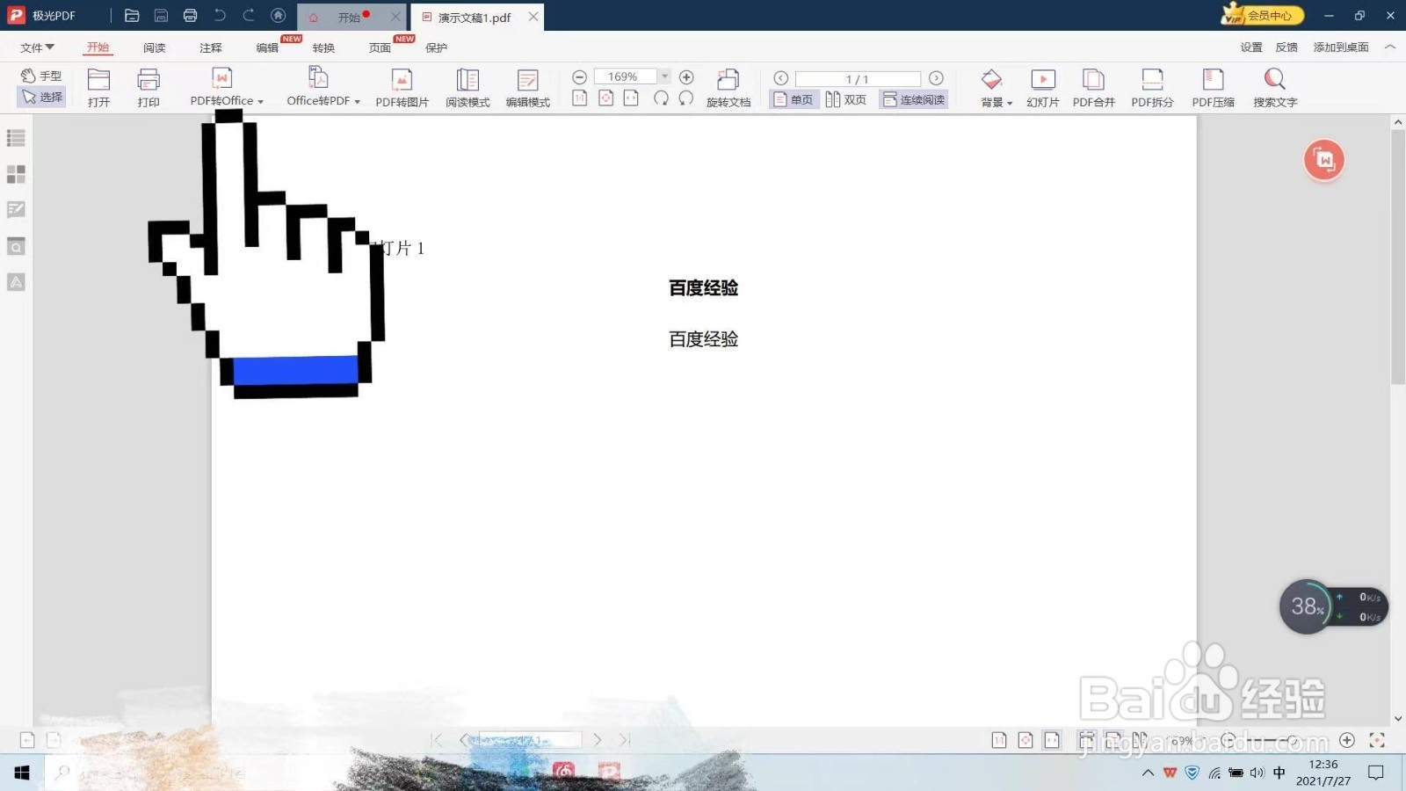The height and width of the screenshot is (791, 1406).
Task: Switch to 双页 double page view
Action: [x=845, y=99]
